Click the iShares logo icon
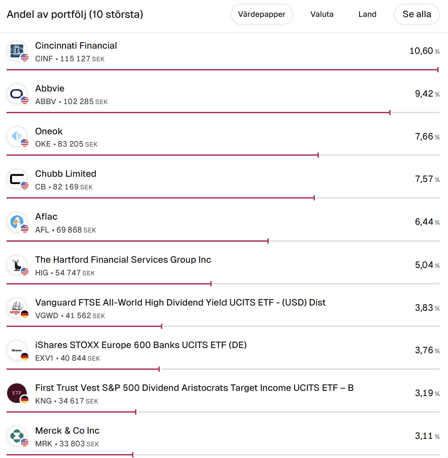Image resolution: width=448 pixels, height=458 pixels. coord(17,350)
